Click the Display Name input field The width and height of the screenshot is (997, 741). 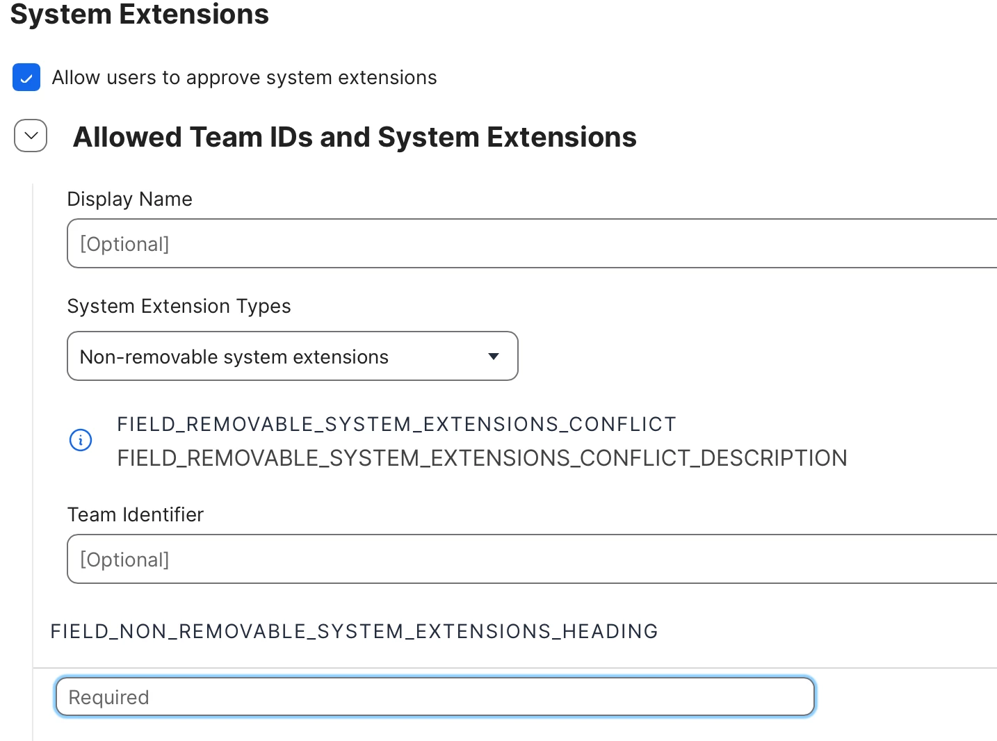(532, 243)
